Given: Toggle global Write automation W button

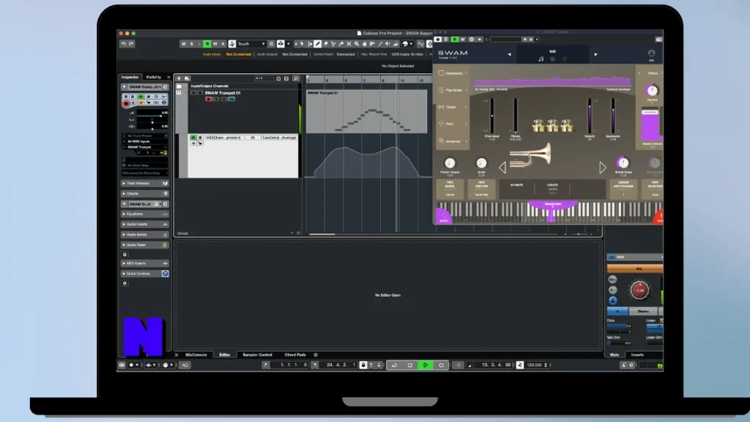Looking at the screenshot, I should coord(215,43).
